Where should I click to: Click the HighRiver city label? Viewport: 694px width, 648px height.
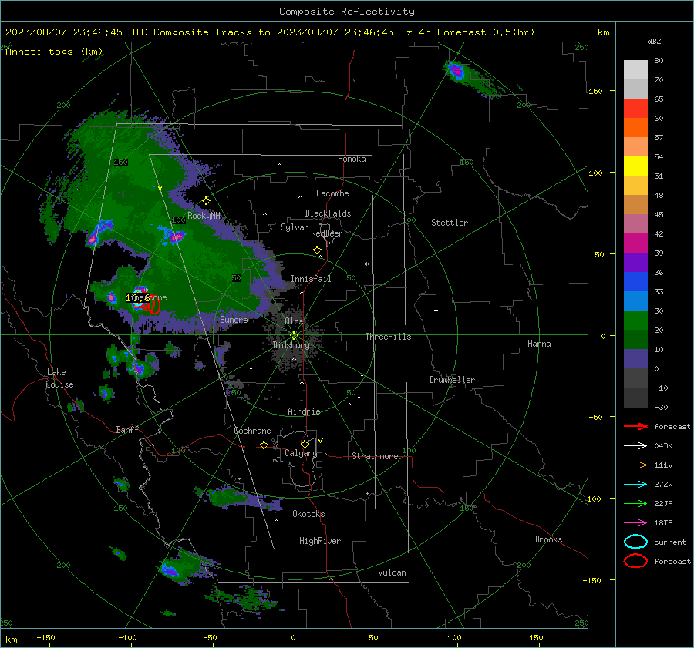[x=320, y=541]
